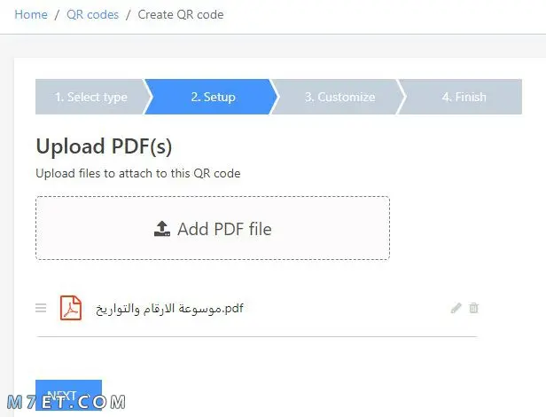Open the Home breadcrumb link

(x=31, y=14)
